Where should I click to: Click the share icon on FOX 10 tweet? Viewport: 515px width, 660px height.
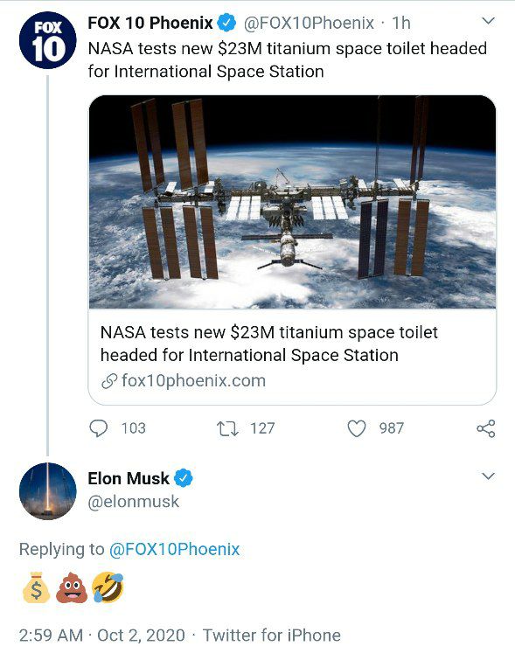pos(486,428)
